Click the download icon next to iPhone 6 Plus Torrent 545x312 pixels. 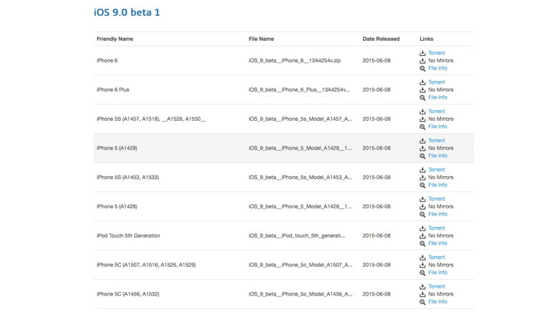pos(422,82)
